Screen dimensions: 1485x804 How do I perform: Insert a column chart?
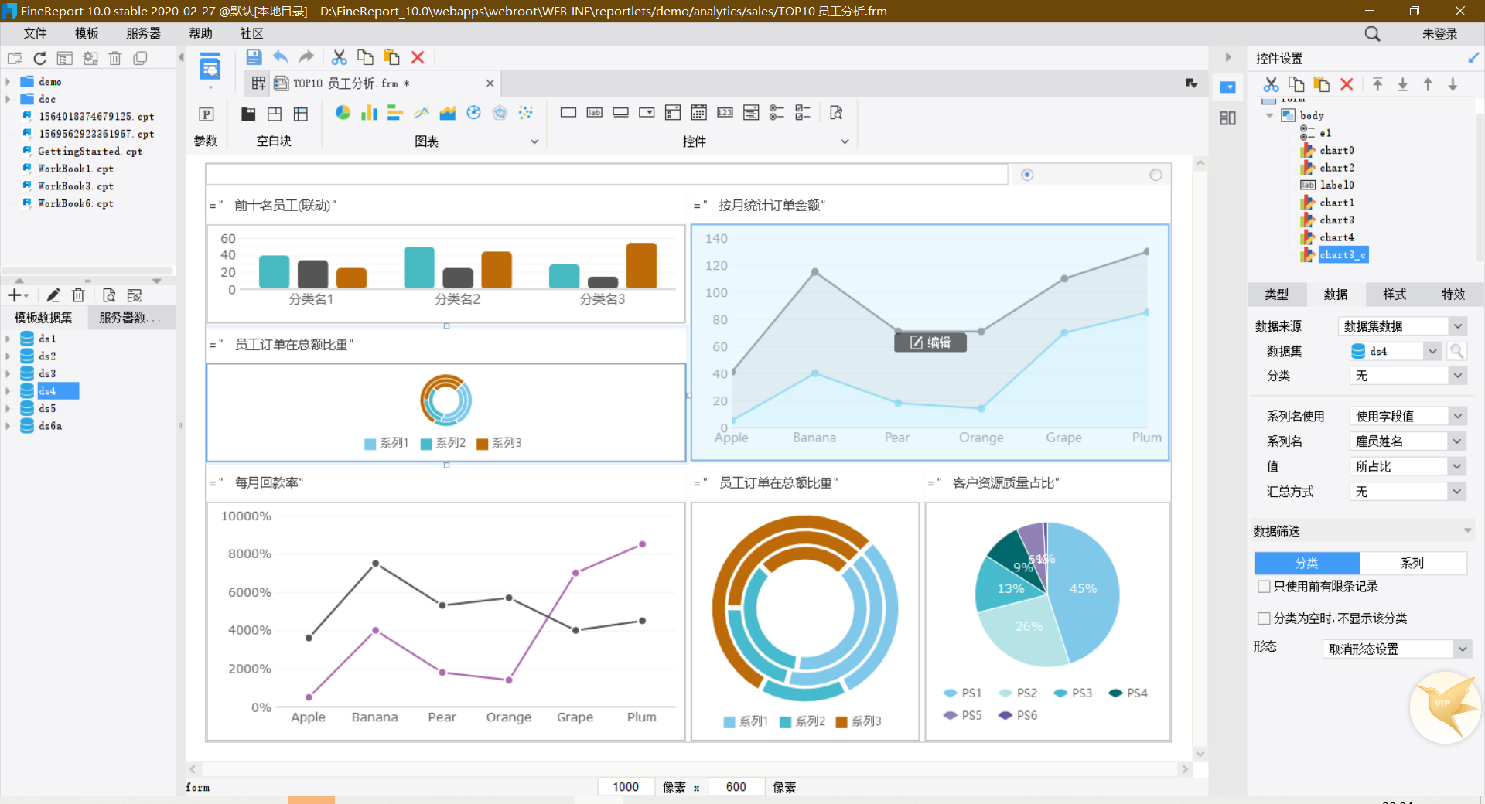(369, 113)
